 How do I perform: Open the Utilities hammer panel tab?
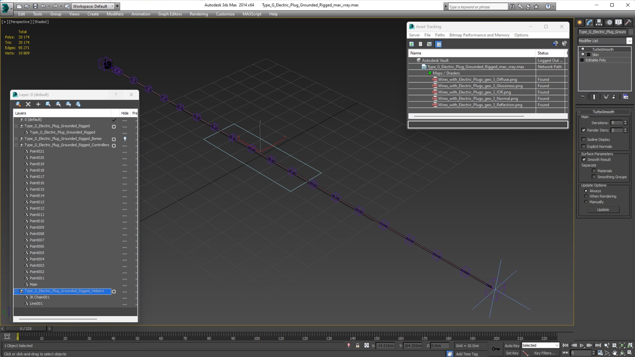pyautogui.click(x=628, y=22)
